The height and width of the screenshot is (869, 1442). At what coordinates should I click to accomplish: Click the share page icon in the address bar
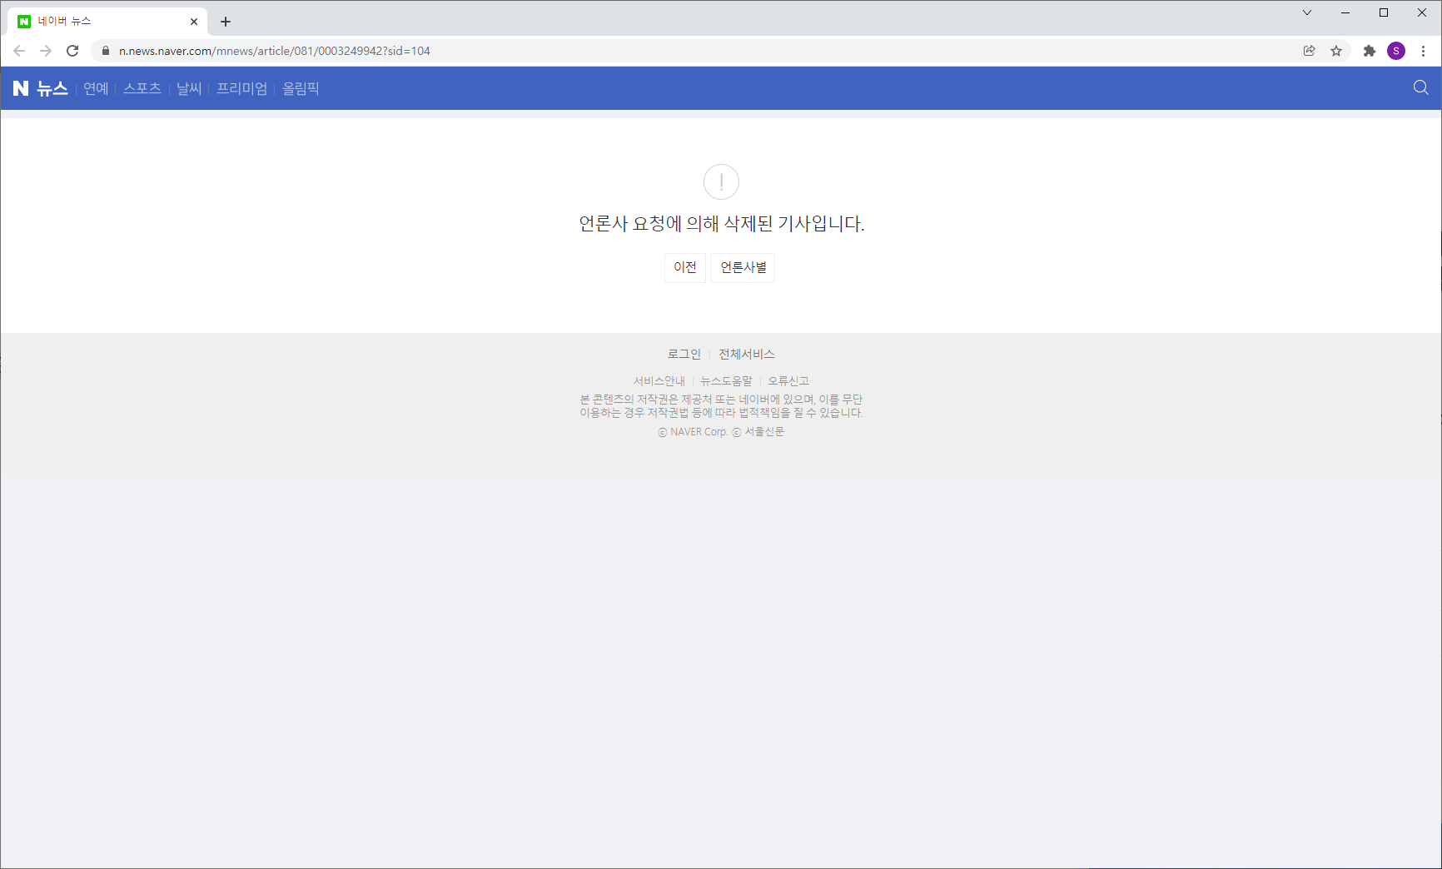click(x=1310, y=51)
